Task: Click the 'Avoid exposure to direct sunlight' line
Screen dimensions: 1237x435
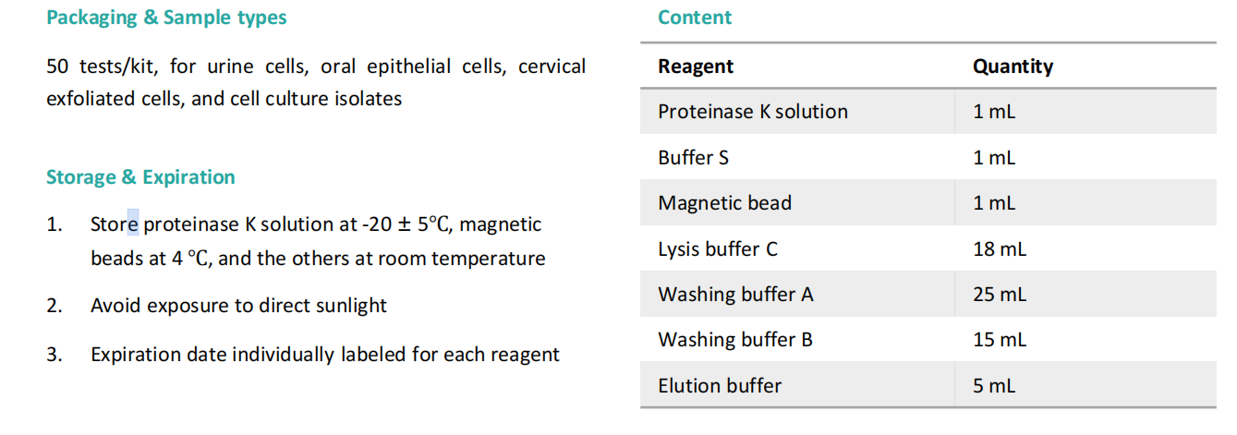Action: 238,306
